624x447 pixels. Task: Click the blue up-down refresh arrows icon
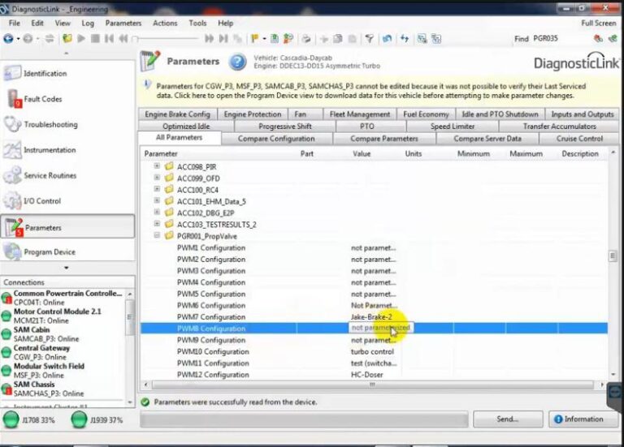click(405, 39)
